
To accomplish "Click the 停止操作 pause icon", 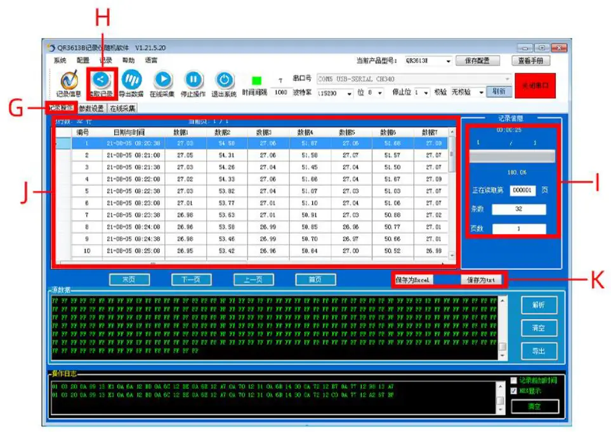I will point(194,80).
